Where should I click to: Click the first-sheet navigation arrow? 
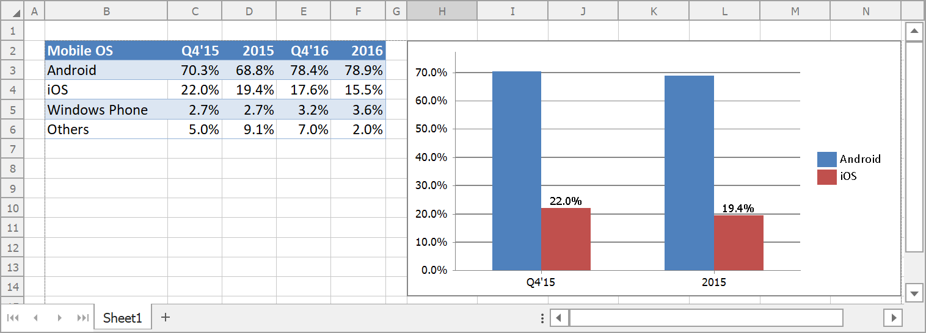point(13,318)
